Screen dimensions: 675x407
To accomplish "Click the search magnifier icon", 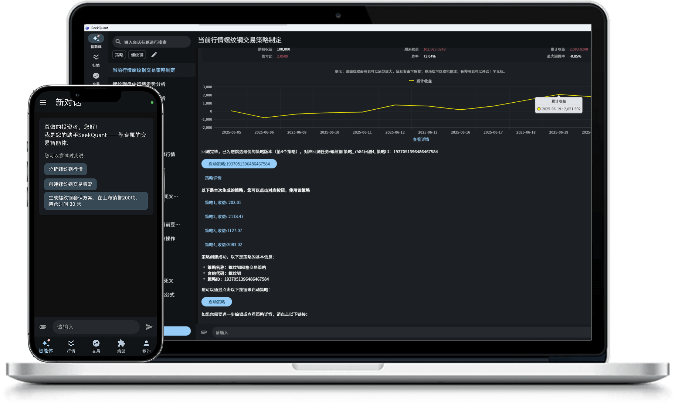I will coord(118,42).
